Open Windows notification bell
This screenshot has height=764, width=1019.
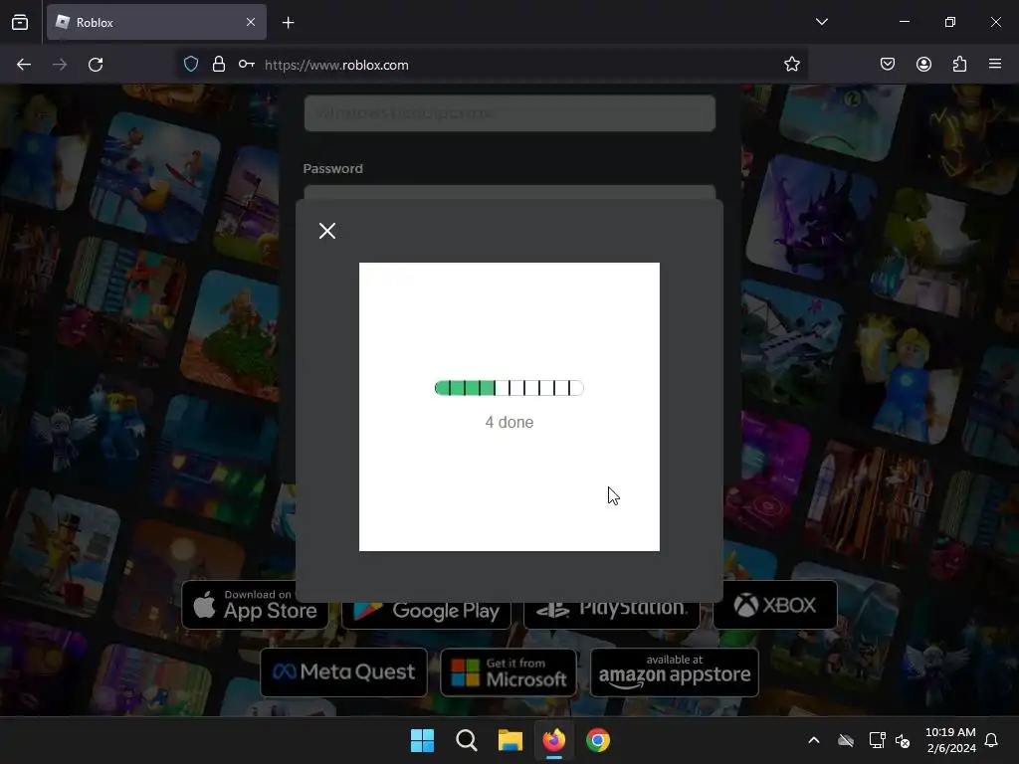[992, 740]
